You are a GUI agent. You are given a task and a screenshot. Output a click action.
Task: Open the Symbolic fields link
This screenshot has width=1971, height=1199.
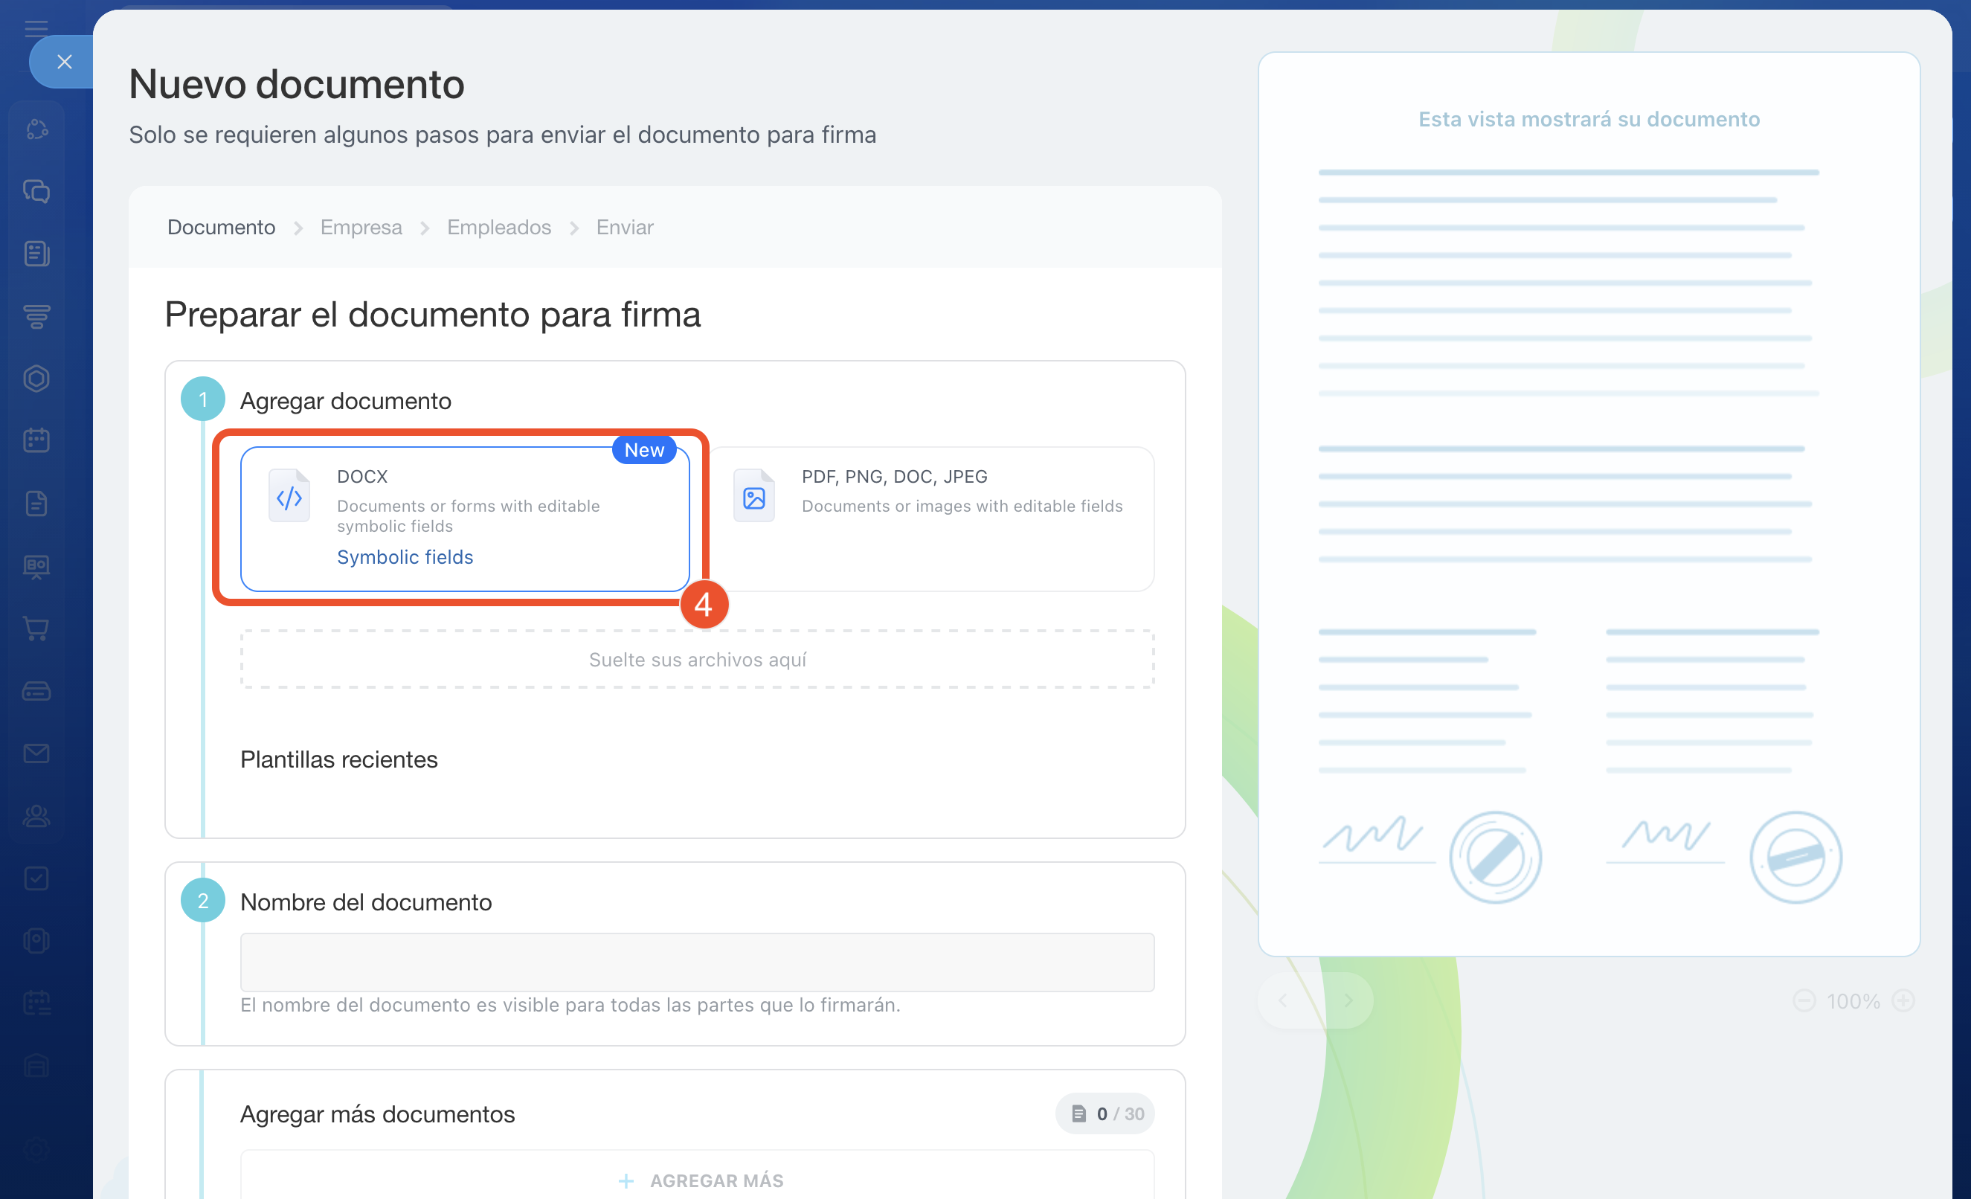405,556
